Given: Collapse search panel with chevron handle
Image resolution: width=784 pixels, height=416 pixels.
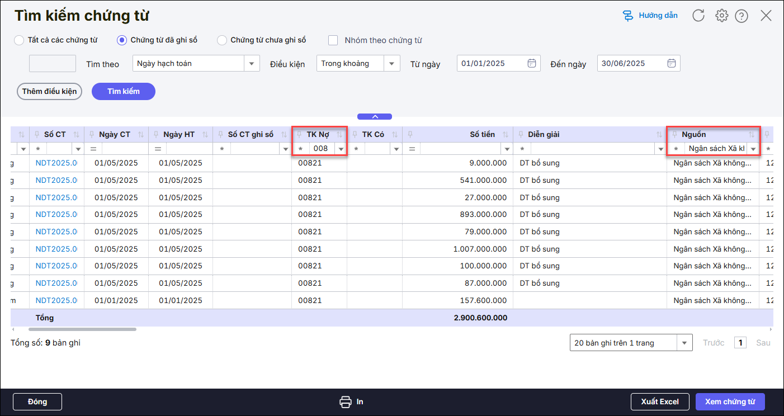Looking at the screenshot, I should pyautogui.click(x=375, y=116).
